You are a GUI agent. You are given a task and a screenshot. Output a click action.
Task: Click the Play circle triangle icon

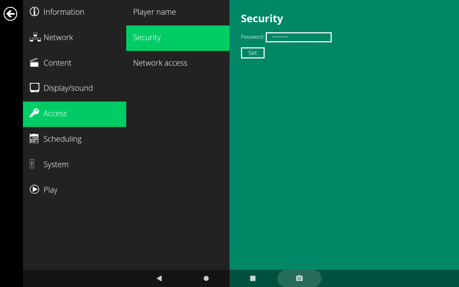(x=34, y=189)
